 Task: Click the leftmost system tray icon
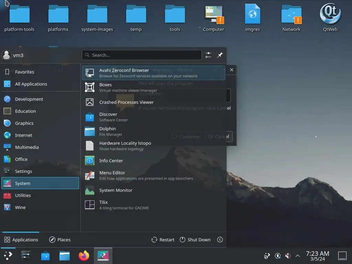[x=267, y=256]
